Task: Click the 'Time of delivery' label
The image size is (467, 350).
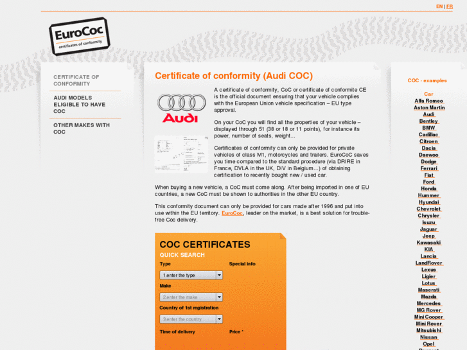Action: point(177,332)
